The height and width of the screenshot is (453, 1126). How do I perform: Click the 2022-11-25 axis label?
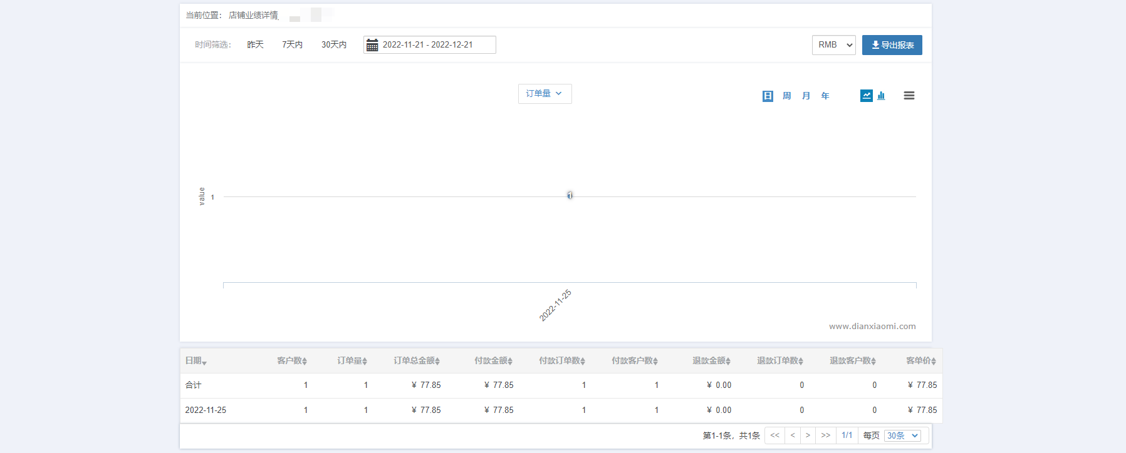(x=556, y=305)
